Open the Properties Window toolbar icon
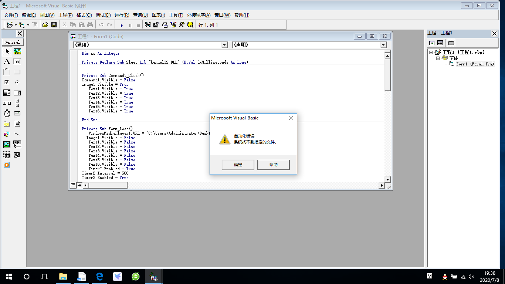This screenshot has height=284, width=505. tap(156, 25)
